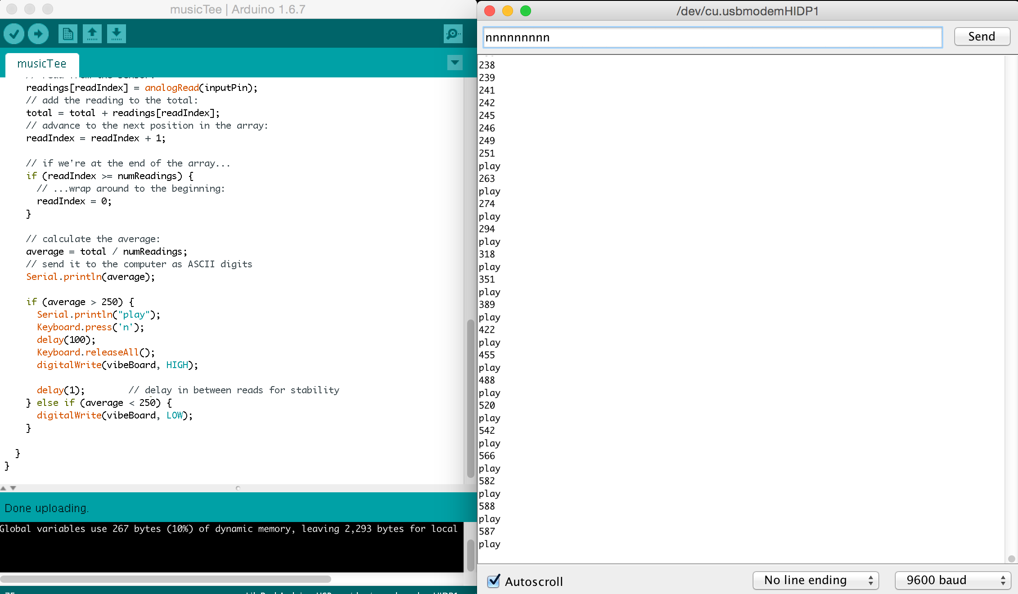Toggle the Autoscroll checkbox
The width and height of the screenshot is (1018, 594).
pyautogui.click(x=493, y=581)
